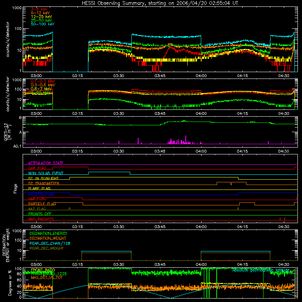The image size is (302, 302).
Task: Select the '3-6 keV' legend label
Action: click(39, 9)
